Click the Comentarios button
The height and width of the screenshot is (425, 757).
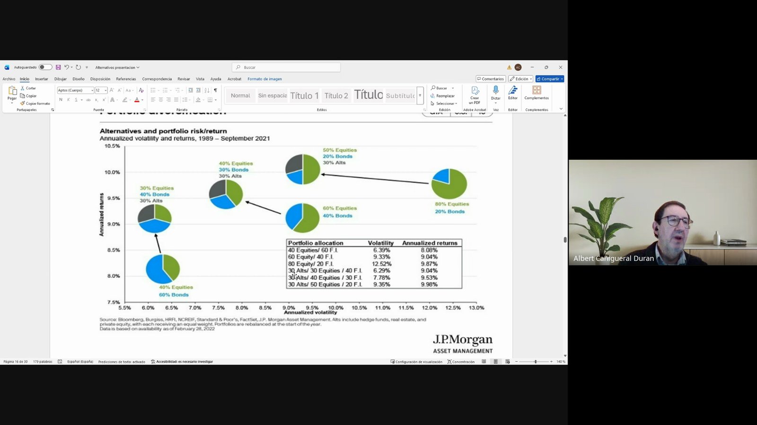[x=491, y=79]
